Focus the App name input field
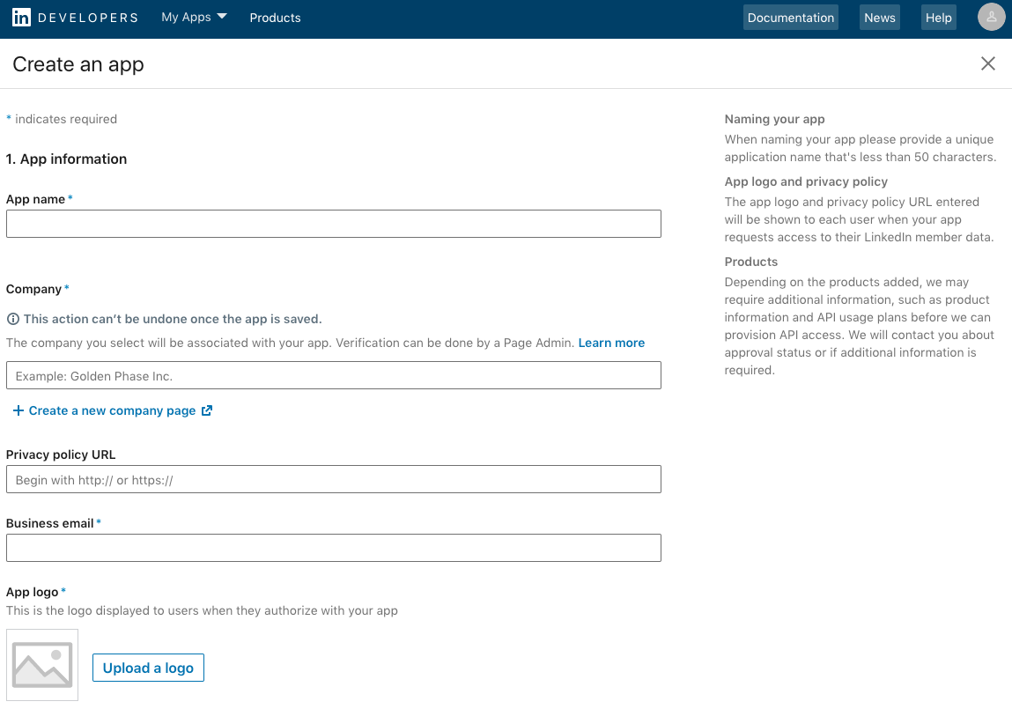Image resolution: width=1012 pixels, height=709 pixels. click(x=334, y=224)
